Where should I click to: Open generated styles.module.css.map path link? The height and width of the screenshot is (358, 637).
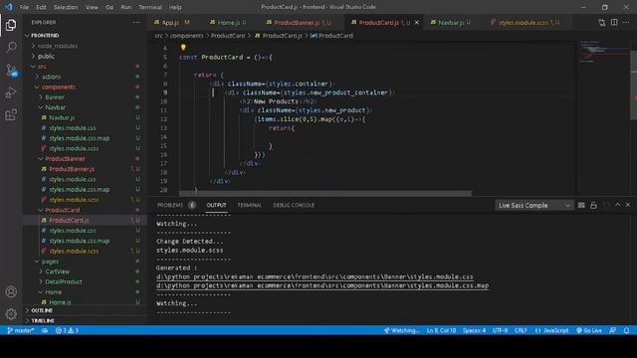point(322,285)
